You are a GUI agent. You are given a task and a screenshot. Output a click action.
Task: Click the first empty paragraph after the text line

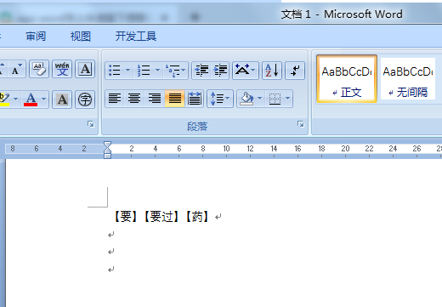(110, 235)
